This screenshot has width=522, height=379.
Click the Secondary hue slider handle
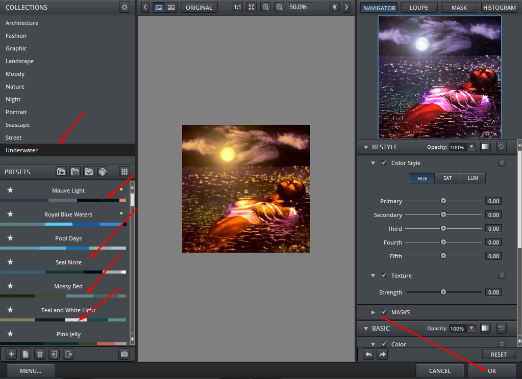(x=443, y=214)
